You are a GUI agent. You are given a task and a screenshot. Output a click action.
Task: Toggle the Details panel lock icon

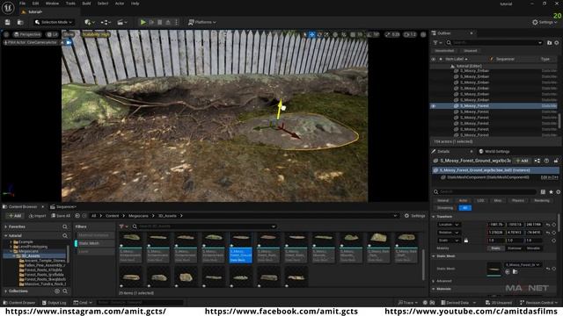pos(556,161)
